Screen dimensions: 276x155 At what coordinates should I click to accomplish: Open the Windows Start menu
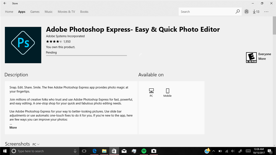5,151
